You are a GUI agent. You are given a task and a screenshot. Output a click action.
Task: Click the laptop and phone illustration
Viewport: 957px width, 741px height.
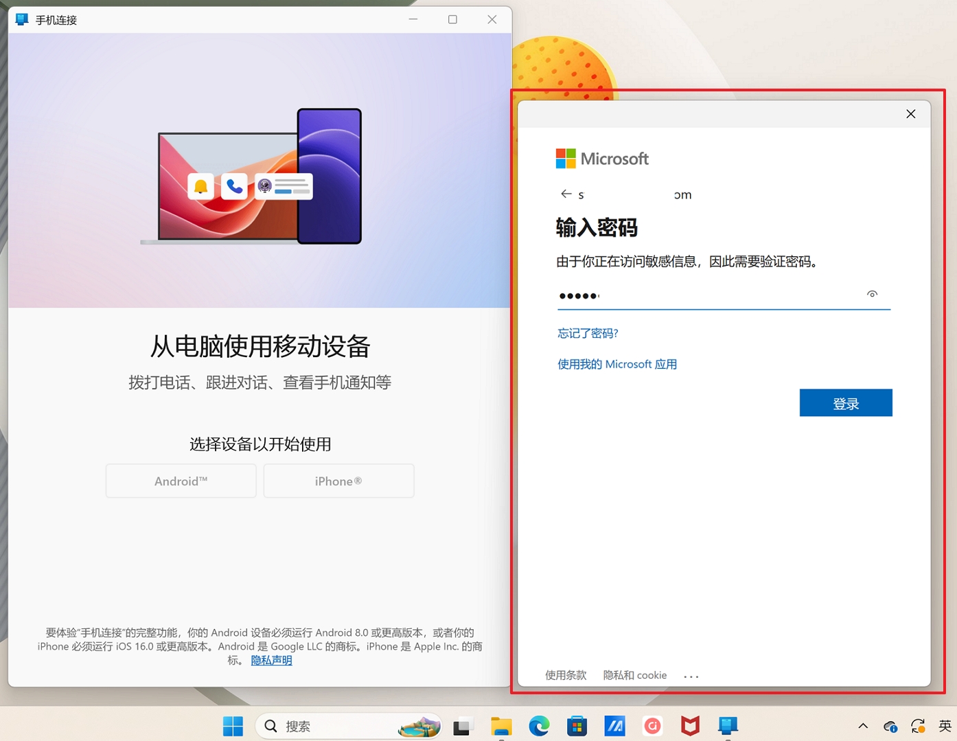251,176
